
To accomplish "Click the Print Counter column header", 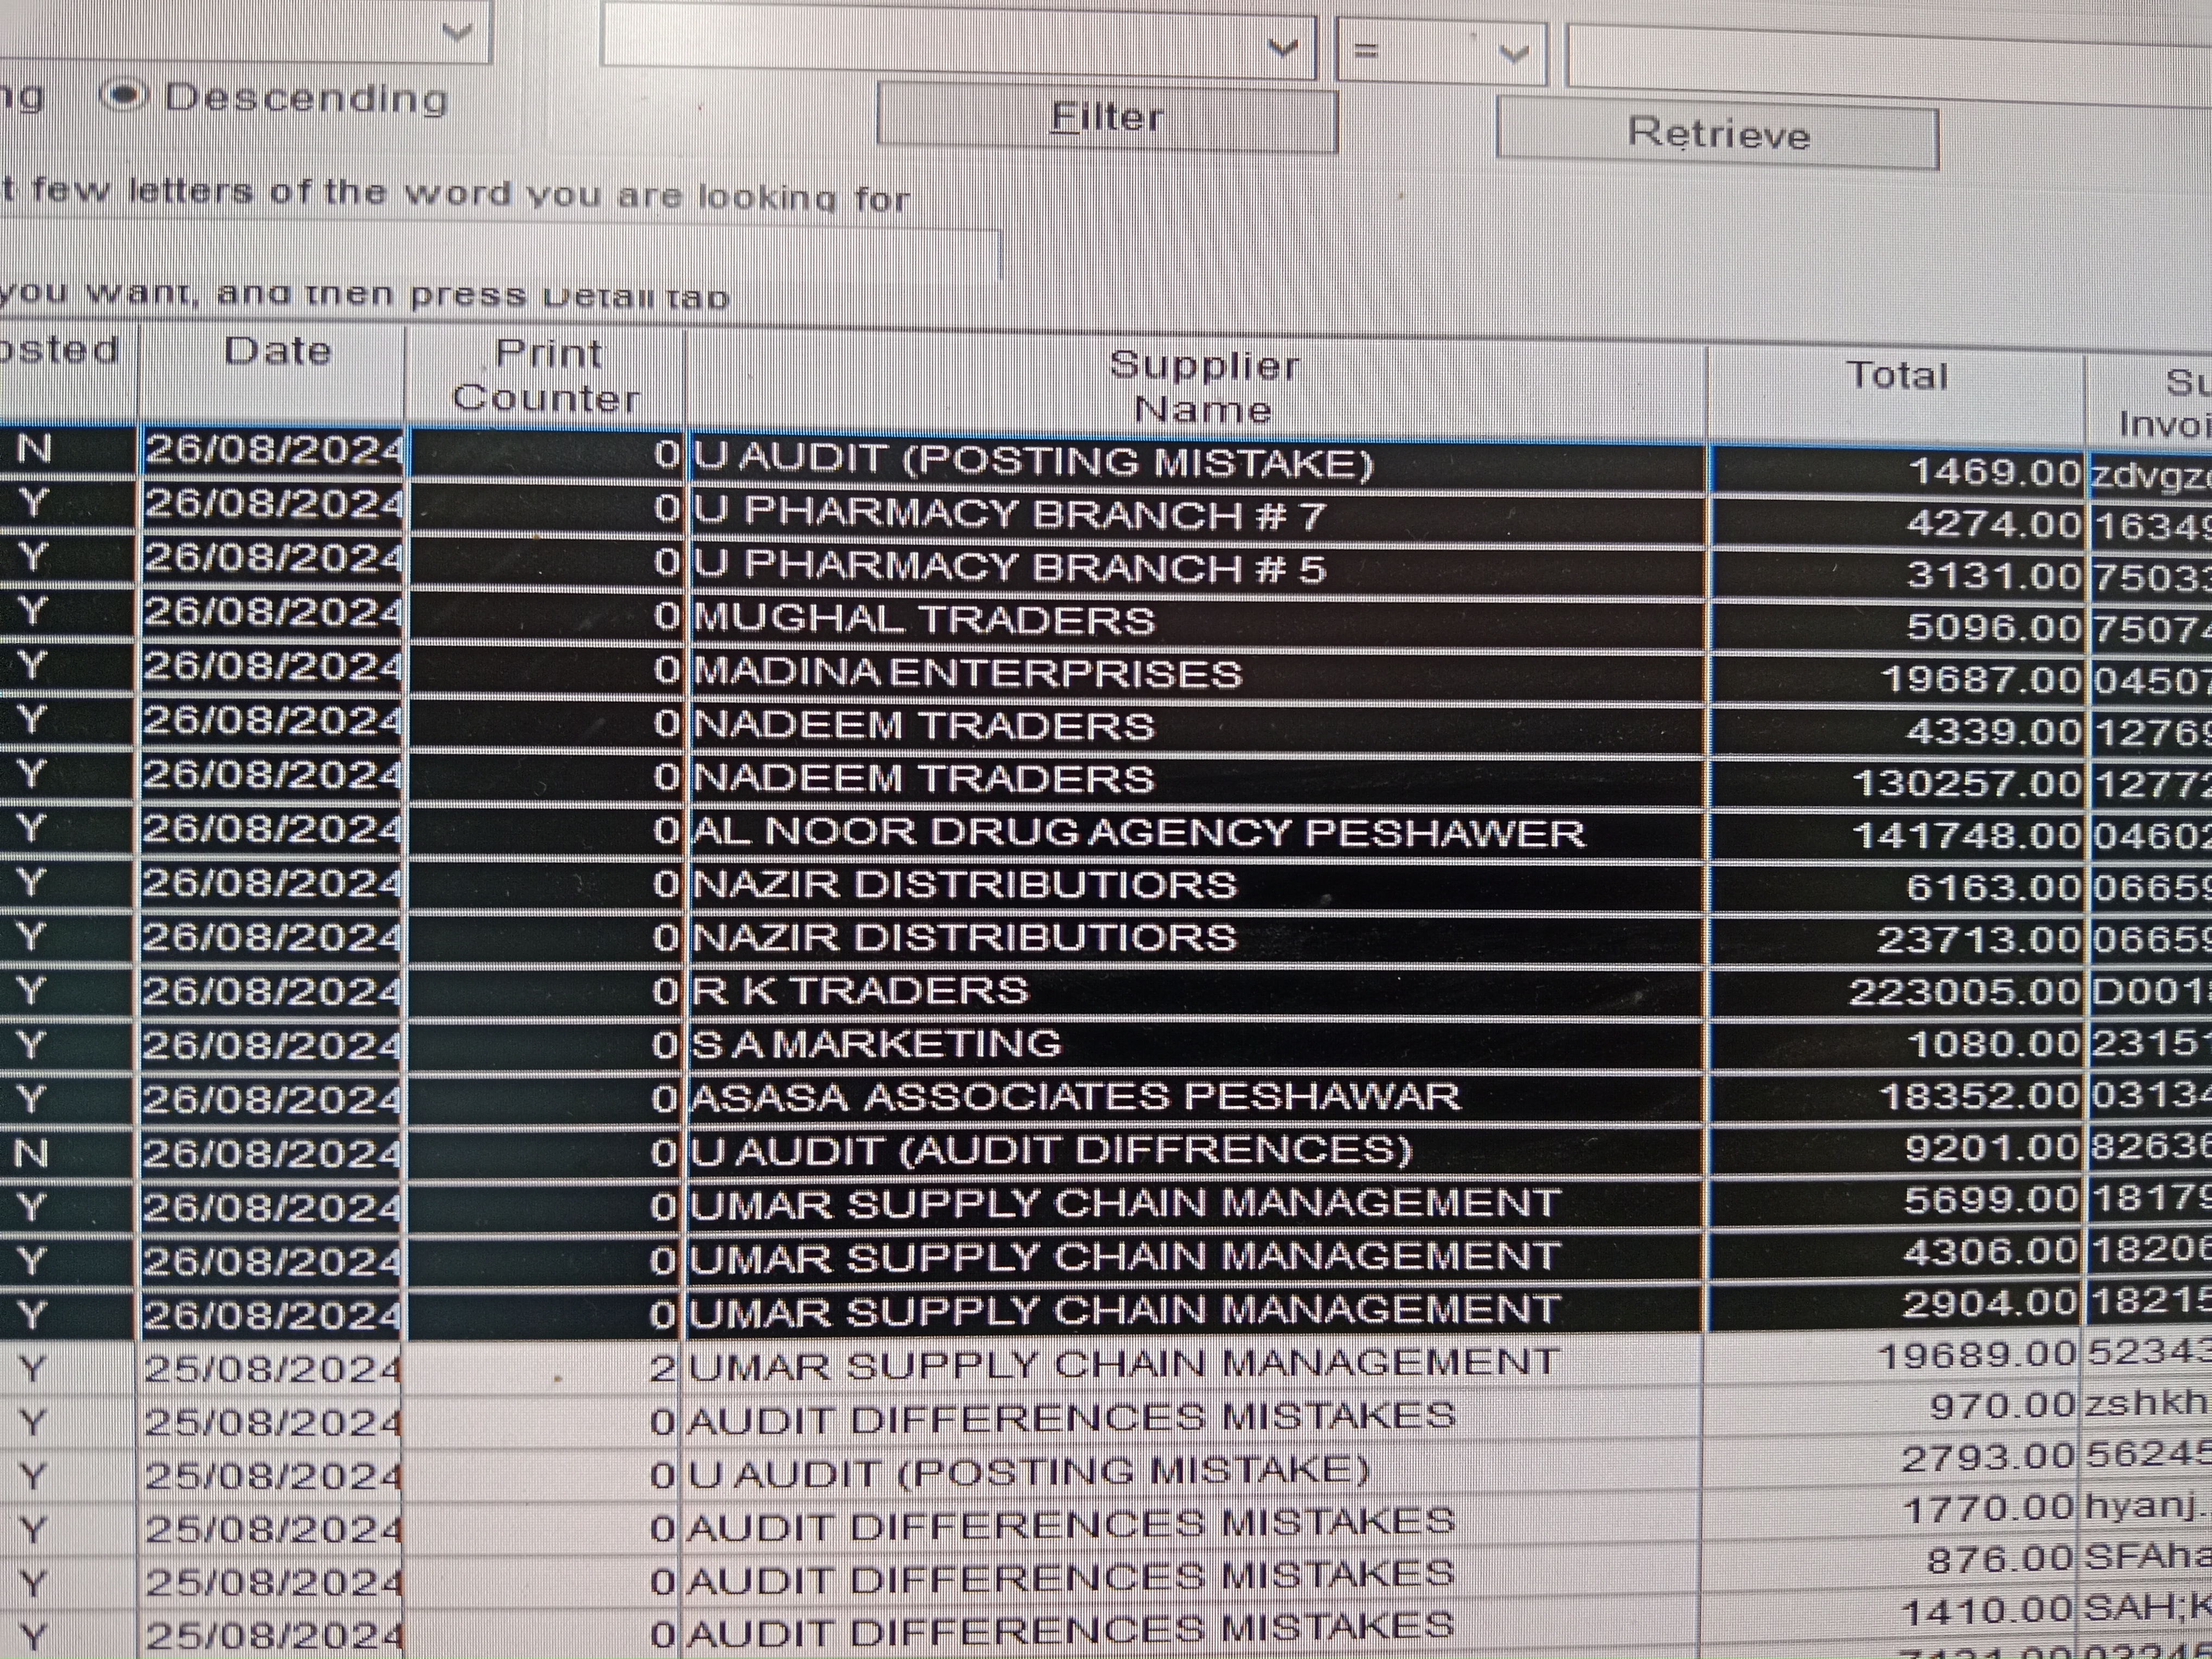I will point(546,376).
